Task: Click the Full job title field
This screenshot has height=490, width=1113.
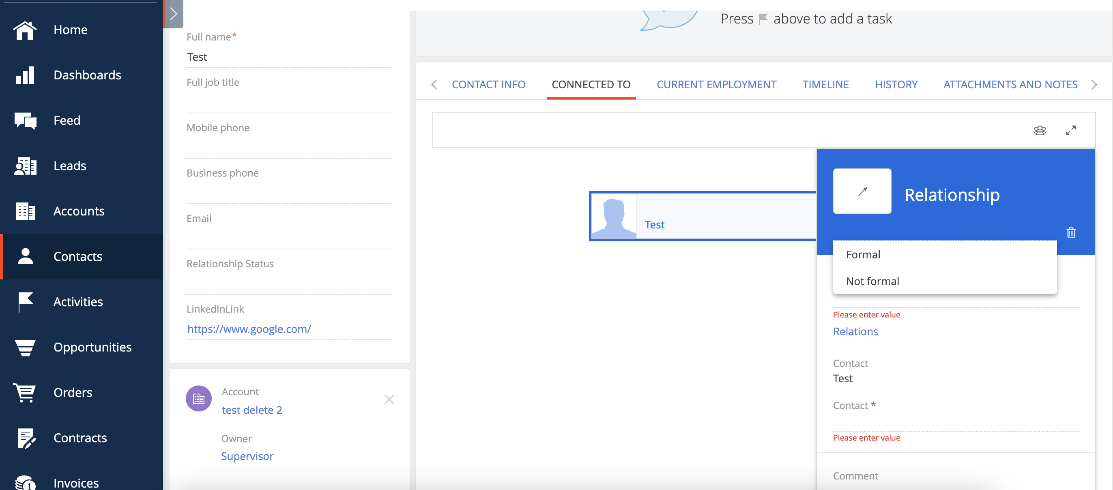Action: [x=290, y=102]
